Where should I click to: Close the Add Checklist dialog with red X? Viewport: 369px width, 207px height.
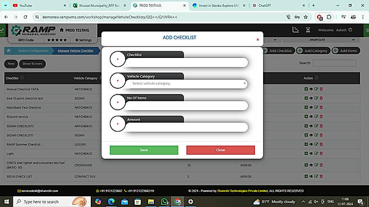[x=257, y=39]
